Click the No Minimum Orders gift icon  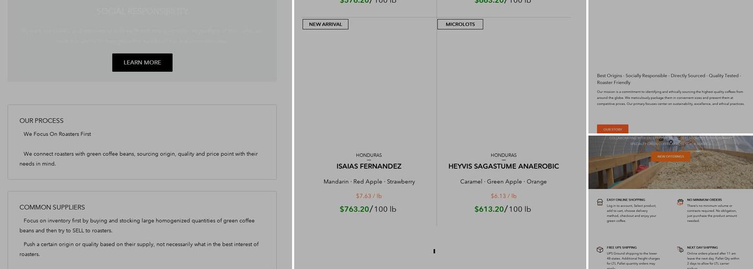(x=680, y=202)
